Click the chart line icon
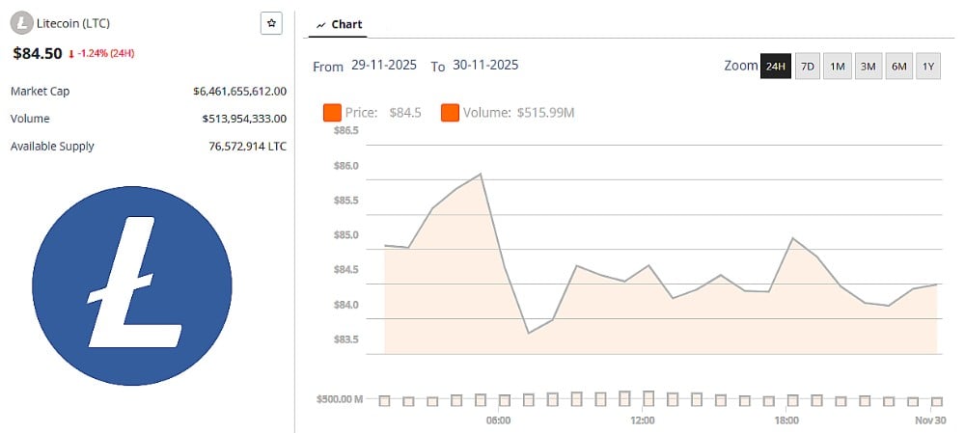This screenshot has height=433, width=965. pos(320,25)
